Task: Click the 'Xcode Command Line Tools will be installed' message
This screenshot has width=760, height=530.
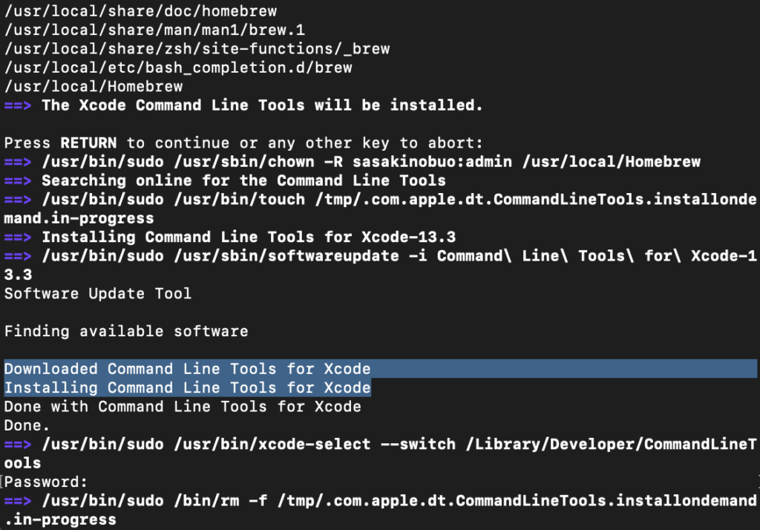Action: 262,105
